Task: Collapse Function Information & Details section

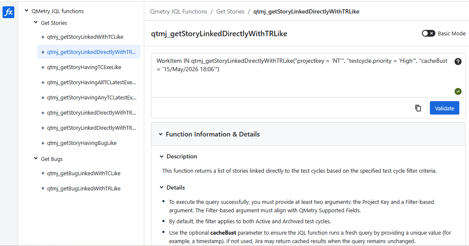Action: point(161,134)
